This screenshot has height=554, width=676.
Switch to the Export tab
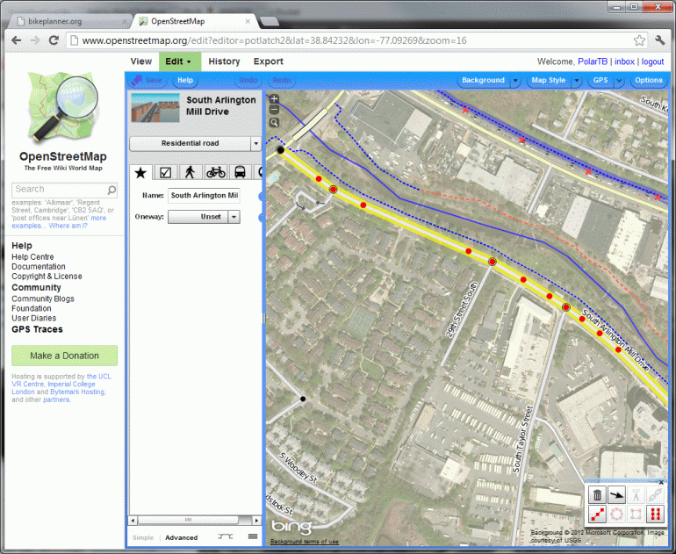point(268,61)
